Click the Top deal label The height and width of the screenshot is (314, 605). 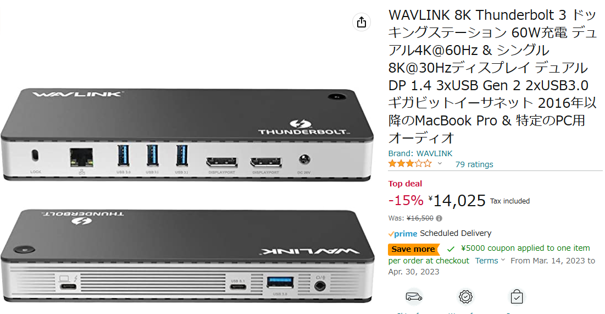(405, 184)
